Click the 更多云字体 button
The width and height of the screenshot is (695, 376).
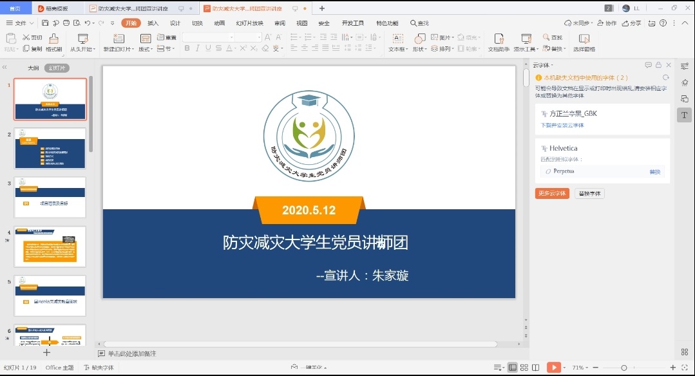pyautogui.click(x=552, y=193)
